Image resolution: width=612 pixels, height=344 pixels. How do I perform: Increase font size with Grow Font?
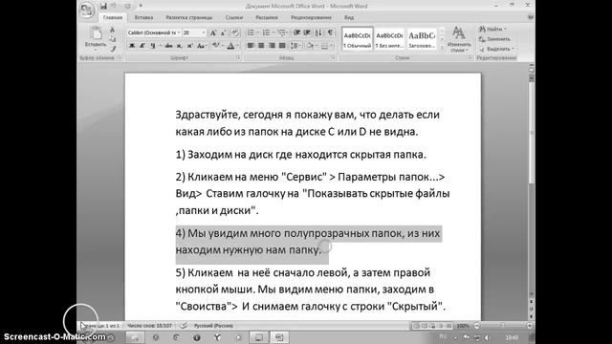(213, 33)
